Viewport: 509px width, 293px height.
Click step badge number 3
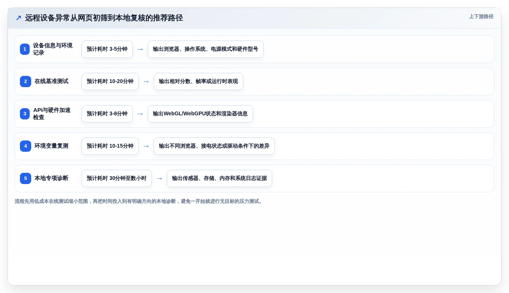tap(25, 114)
